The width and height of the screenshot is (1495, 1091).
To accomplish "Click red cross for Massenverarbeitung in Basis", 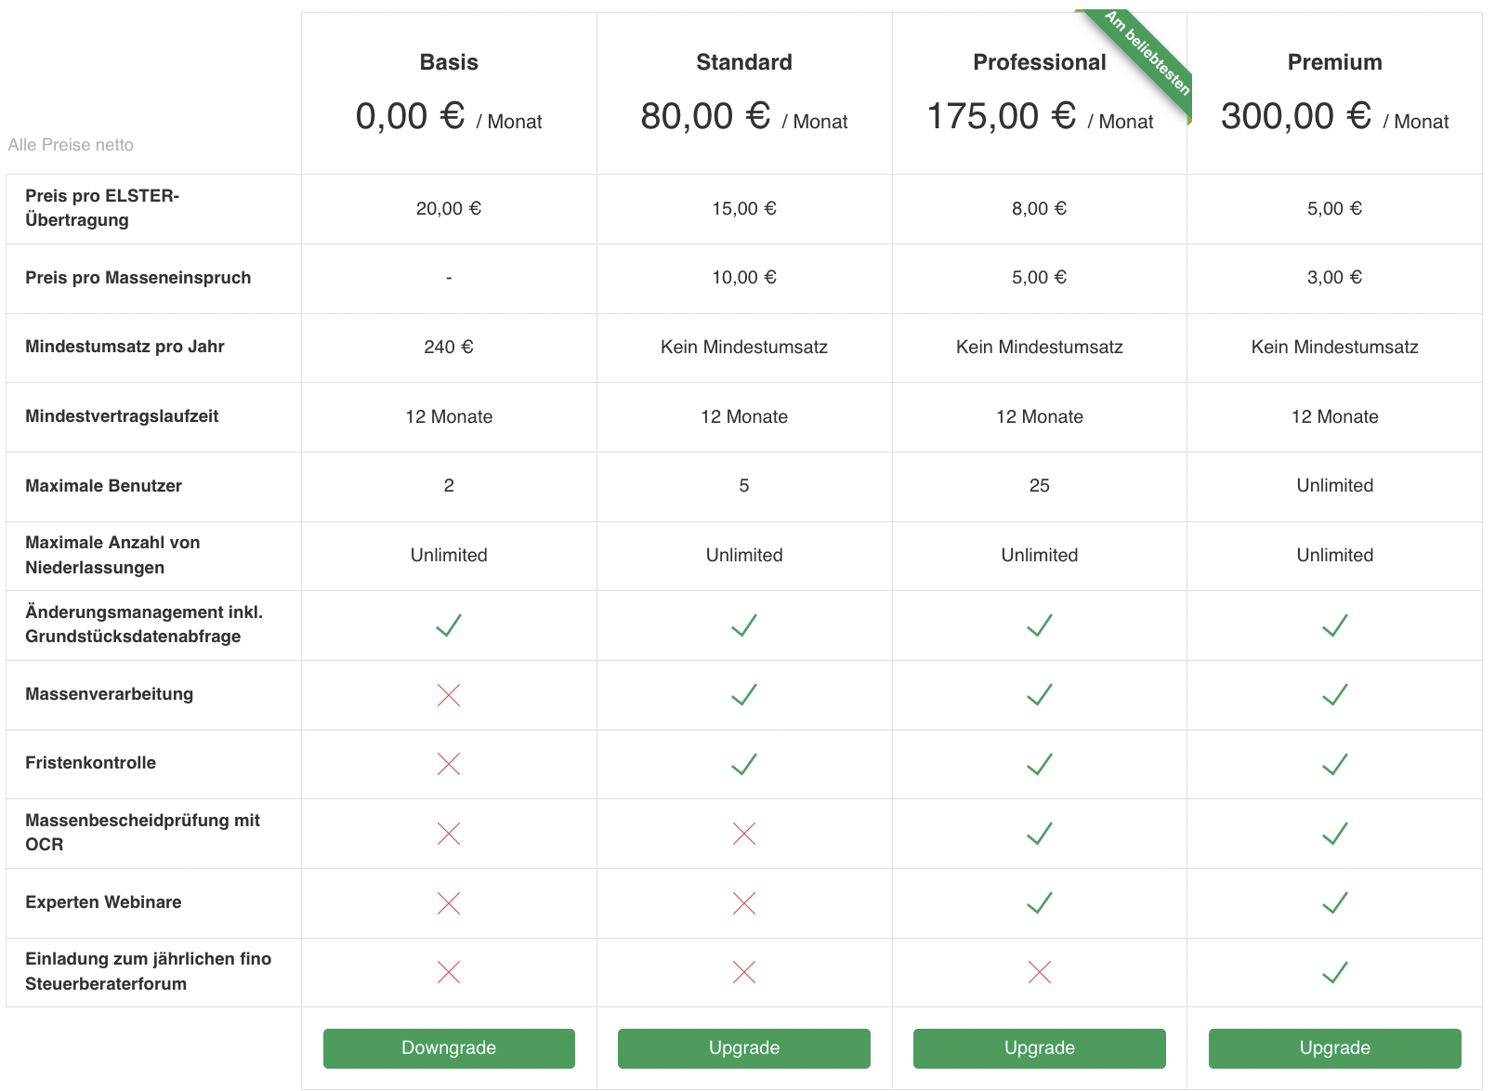I will click(449, 695).
